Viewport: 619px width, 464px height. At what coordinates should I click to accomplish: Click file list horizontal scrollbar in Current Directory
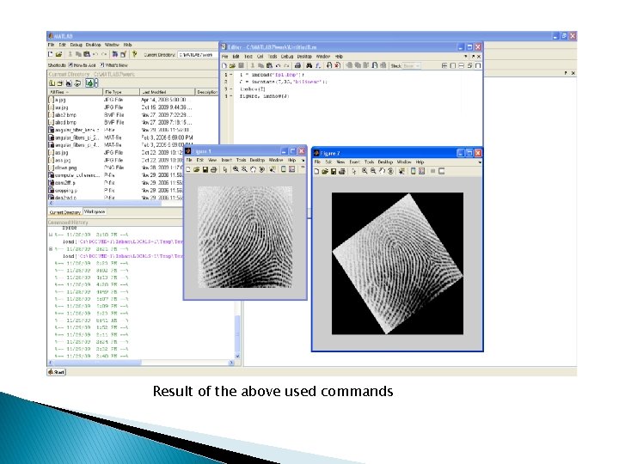[x=115, y=203]
